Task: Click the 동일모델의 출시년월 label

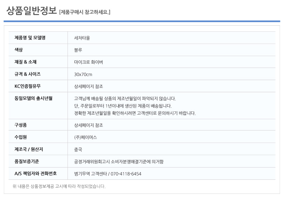Action: (33, 98)
